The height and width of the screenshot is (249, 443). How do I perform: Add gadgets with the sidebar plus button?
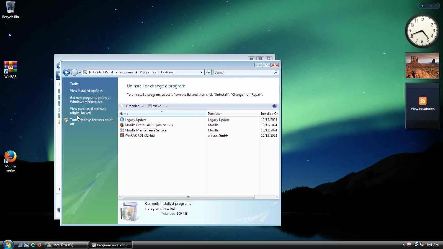click(x=422, y=6)
